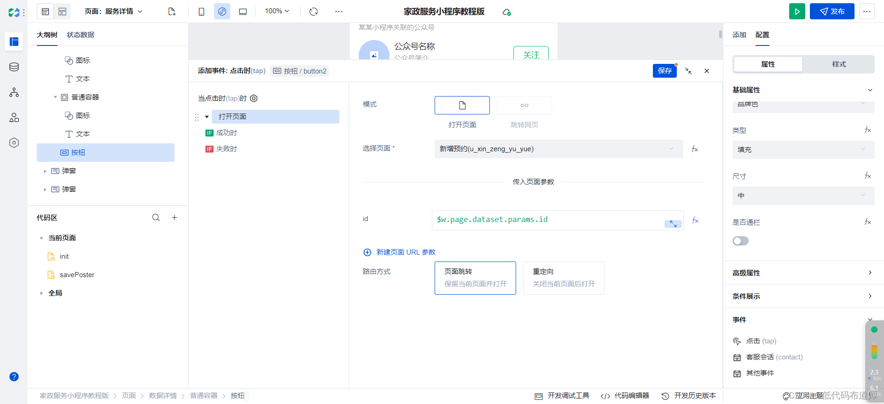The image size is (884, 404).
Task: Run preview with green play button
Action: pyautogui.click(x=797, y=11)
